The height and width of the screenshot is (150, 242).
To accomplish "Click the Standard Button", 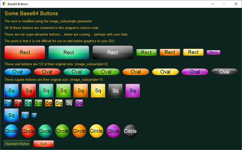I will pyautogui.click(x=17, y=144).
